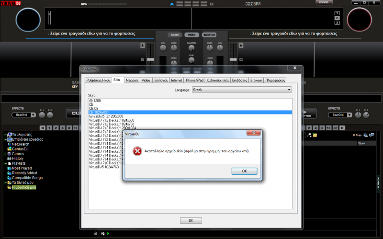Viewport: 383px width, 239px height.
Task: Click the left deck pitch slider handle
Action: (x=150, y=59)
